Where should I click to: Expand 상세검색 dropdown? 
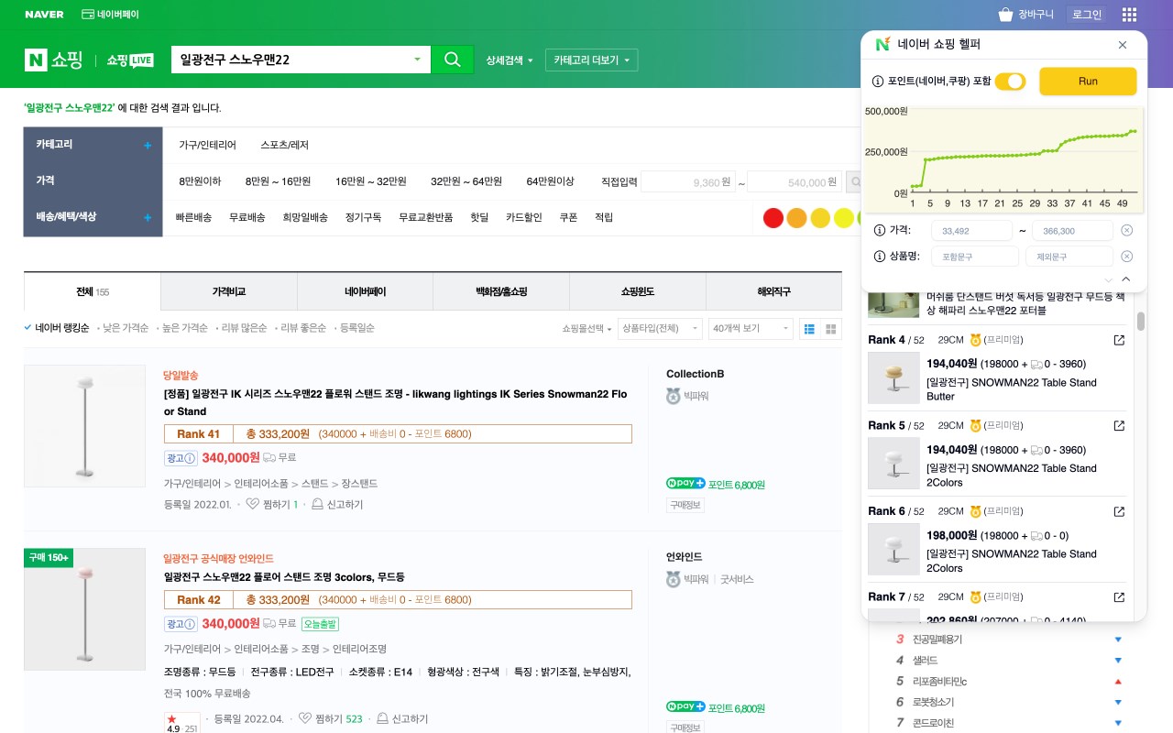tap(510, 60)
